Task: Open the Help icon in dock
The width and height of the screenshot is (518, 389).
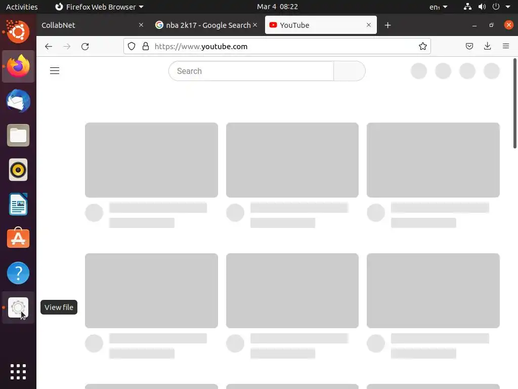Action: [18, 273]
